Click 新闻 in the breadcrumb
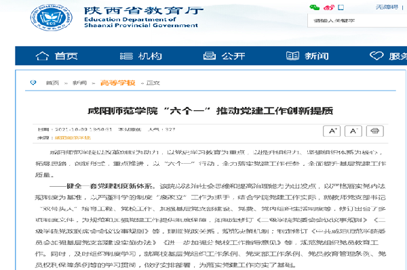Viewport: 407px width, 270px height. pos(79,83)
